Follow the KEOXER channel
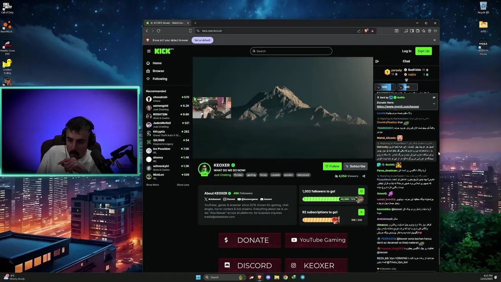501x282 pixels. pyautogui.click(x=332, y=166)
